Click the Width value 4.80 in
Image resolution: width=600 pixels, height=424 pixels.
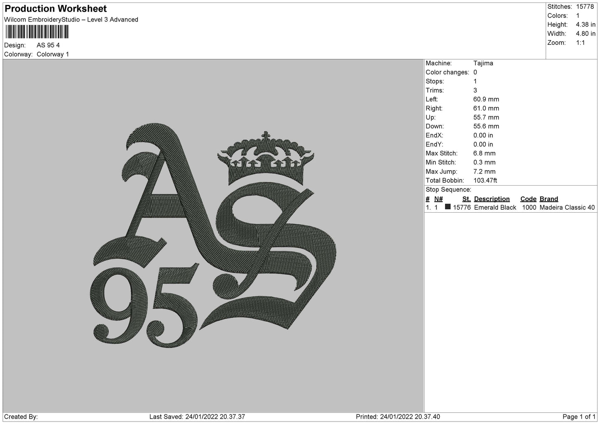click(585, 34)
